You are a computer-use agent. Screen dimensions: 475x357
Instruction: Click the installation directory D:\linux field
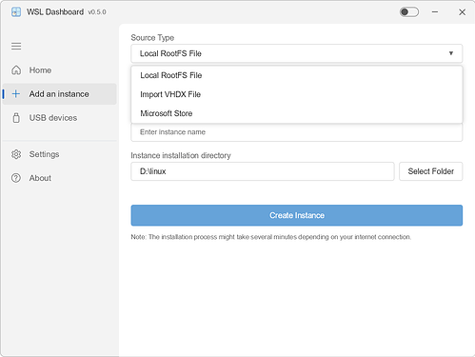pyautogui.click(x=263, y=171)
